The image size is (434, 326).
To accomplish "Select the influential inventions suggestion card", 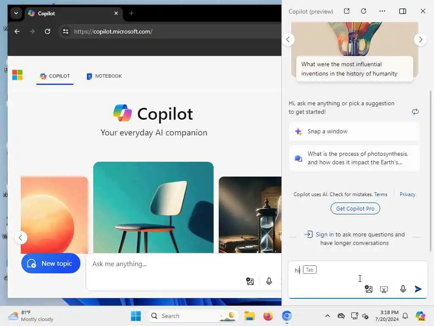I will pyautogui.click(x=354, y=52).
